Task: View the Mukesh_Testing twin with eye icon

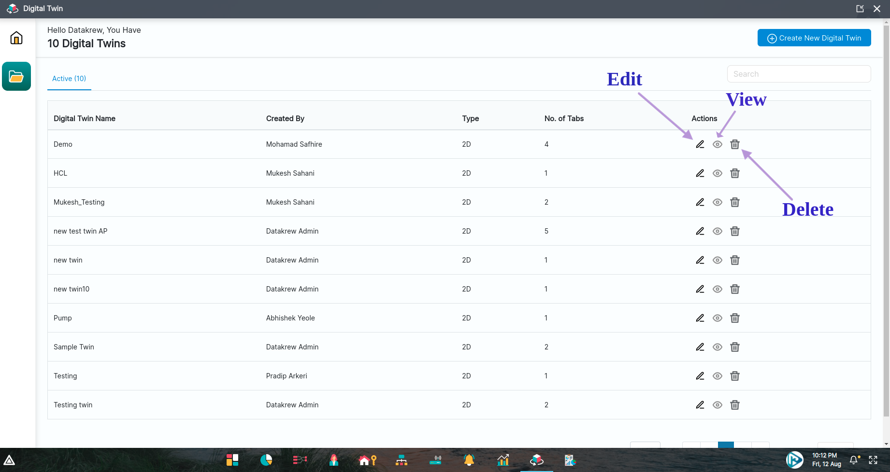Action: tap(717, 202)
